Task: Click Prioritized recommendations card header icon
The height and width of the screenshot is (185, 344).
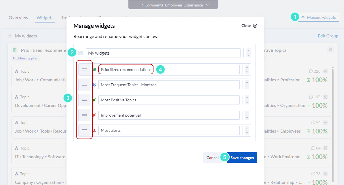Action: coord(14,50)
